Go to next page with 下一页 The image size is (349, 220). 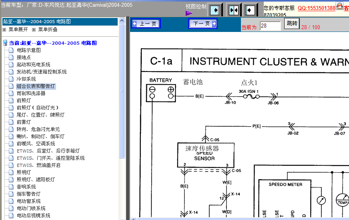[x=203, y=23]
